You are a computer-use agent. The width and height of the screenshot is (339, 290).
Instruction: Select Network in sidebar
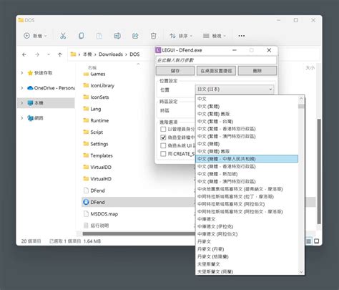tap(35, 118)
